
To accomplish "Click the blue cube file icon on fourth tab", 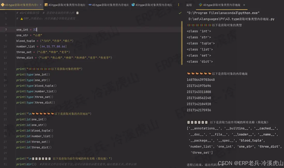I will pyautogui.click(x=133, y=5).
